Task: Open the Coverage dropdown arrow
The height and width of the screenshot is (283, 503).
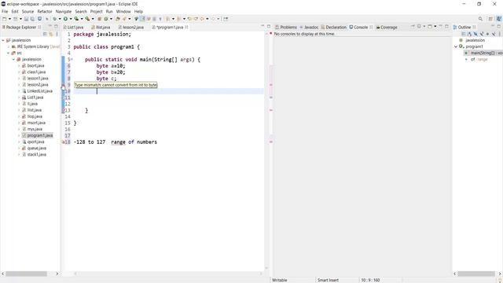Action: (82, 19)
